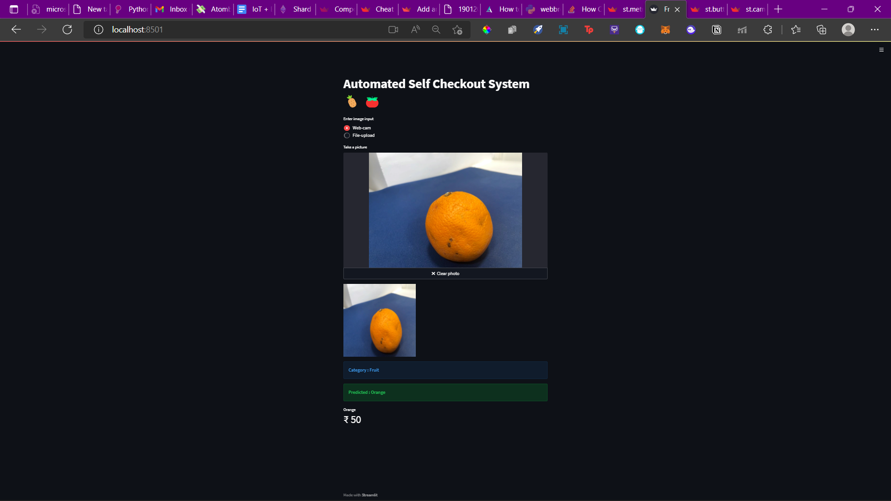Open the Favorites list
891x501 pixels.
point(796,29)
